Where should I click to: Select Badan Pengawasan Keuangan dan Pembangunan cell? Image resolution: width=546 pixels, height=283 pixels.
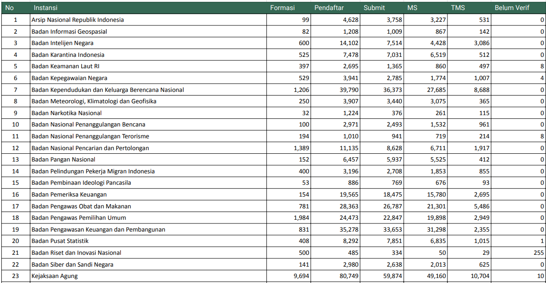click(148, 229)
